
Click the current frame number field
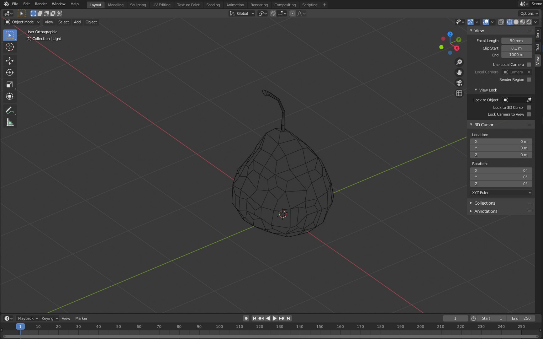[x=455, y=318]
